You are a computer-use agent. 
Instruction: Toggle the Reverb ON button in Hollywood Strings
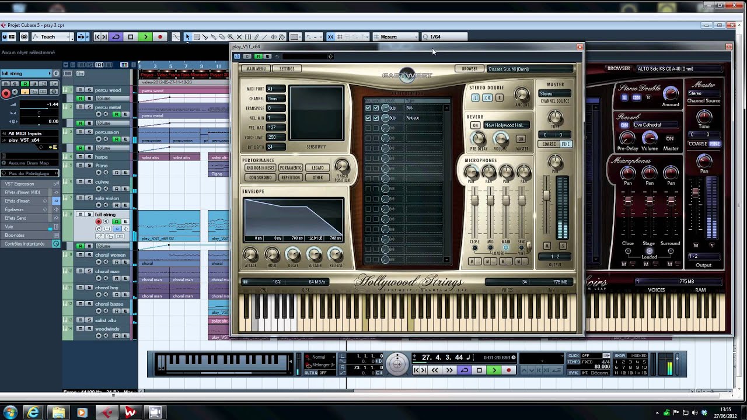point(475,125)
